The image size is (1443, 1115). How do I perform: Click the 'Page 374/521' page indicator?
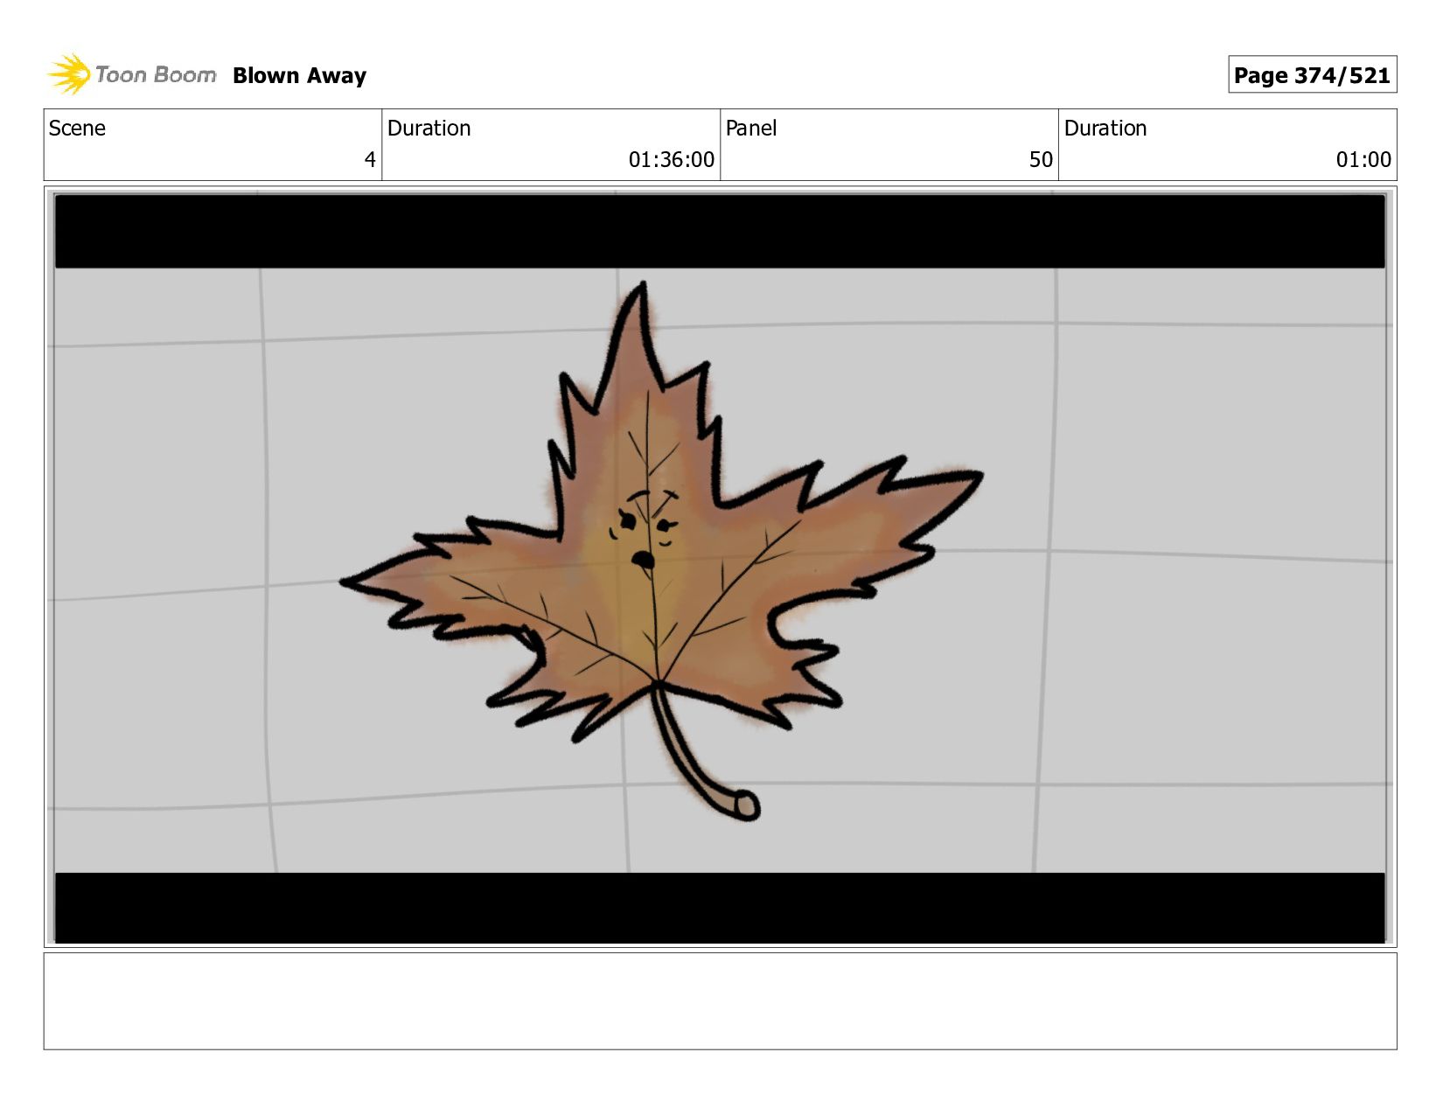(x=1312, y=75)
